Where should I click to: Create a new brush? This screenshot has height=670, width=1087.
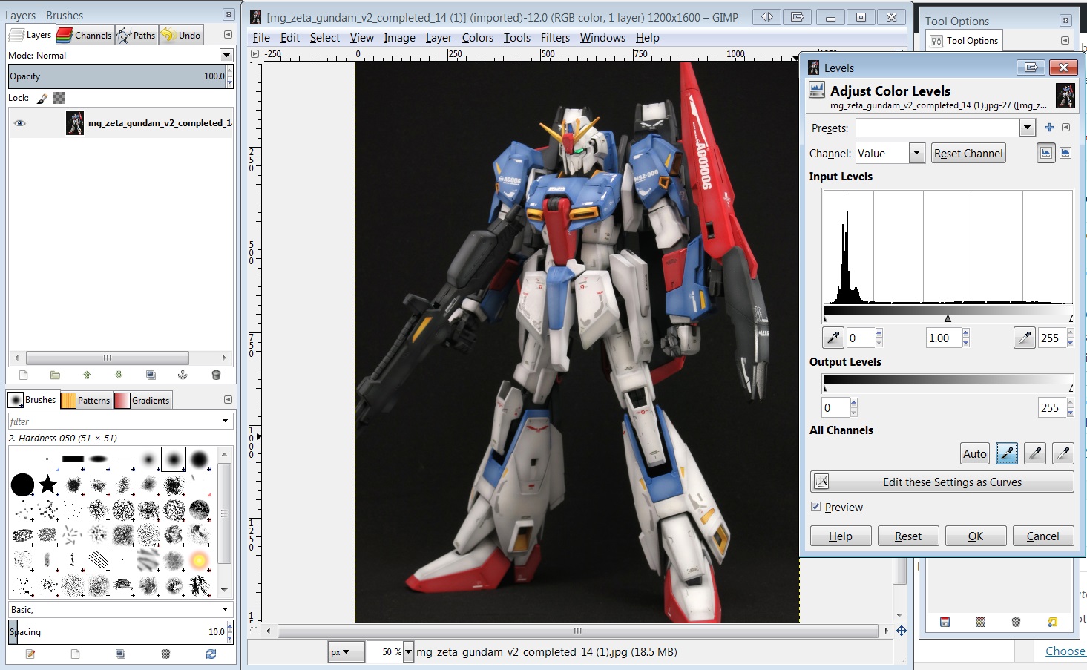tap(75, 654)
